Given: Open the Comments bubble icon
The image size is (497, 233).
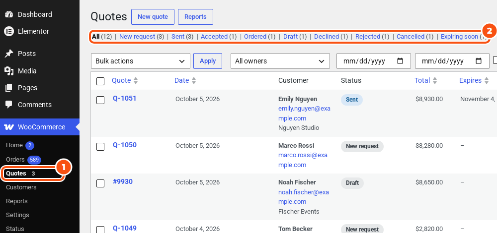Looking at the screenshot, I should [x=9, y=105].
